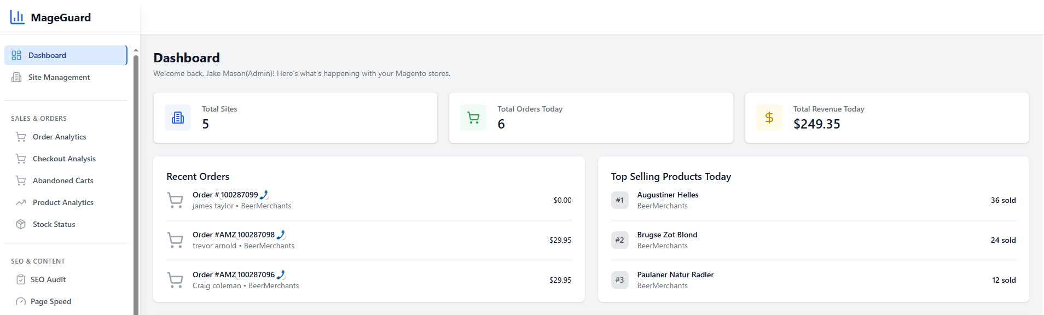
Task: Click the MageGuard logo icon
Action: [17, 17]
